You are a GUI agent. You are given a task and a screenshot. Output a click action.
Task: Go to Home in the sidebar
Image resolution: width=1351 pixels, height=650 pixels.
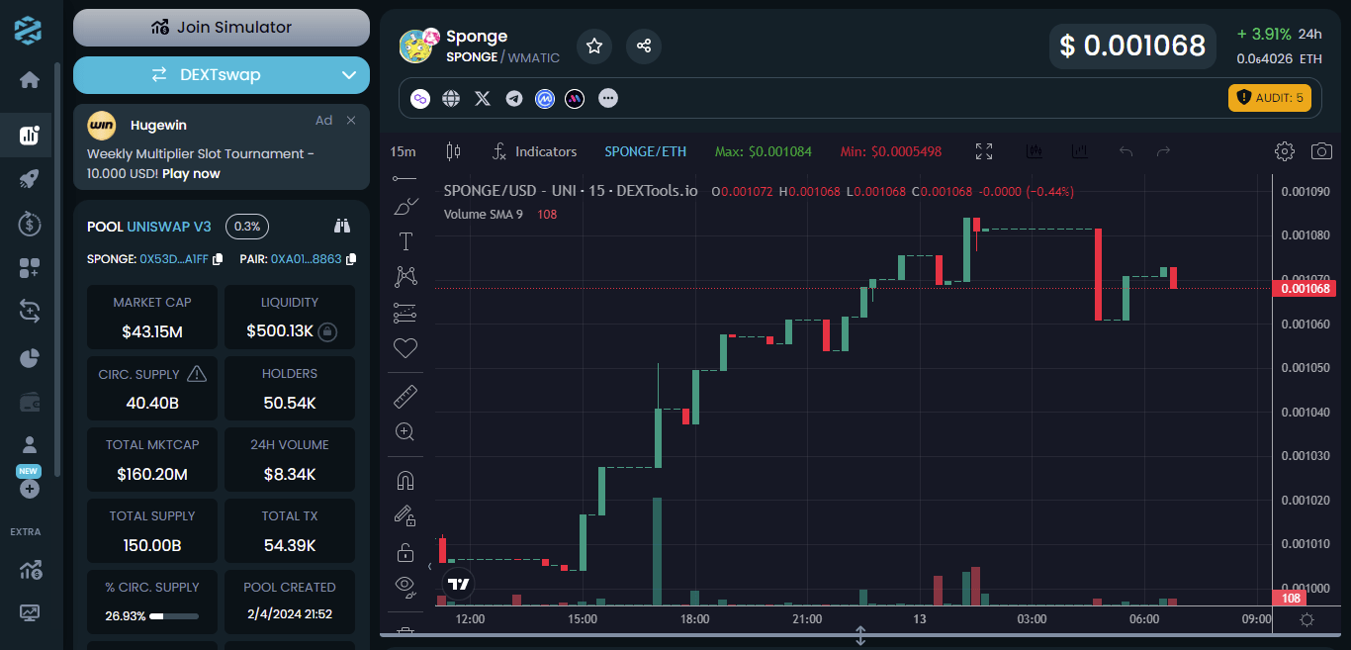click(x=30, y=80)
